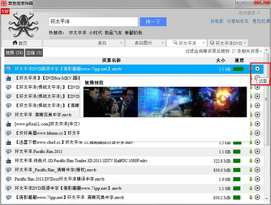Download the 环太平洋DVD英语中字 resource
Screen dimensions: 271x205
tap(251, 188)
